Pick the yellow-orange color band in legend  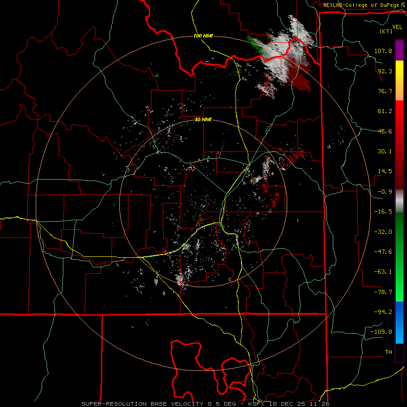click(399, 81)
